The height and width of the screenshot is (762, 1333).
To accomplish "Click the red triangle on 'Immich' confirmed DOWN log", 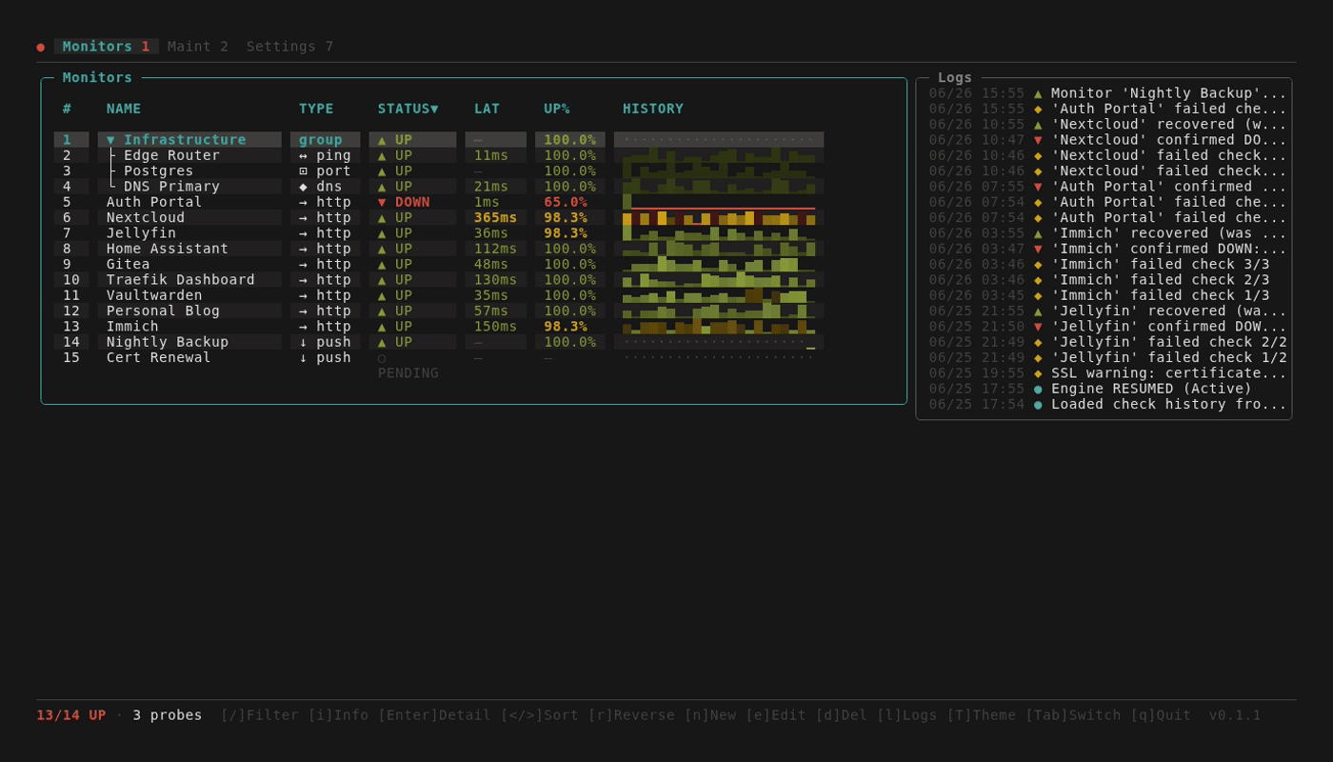I will (x=1038, y=249).
